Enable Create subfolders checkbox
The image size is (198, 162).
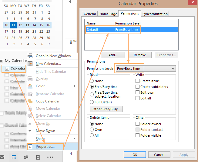[x=137, y=87]
